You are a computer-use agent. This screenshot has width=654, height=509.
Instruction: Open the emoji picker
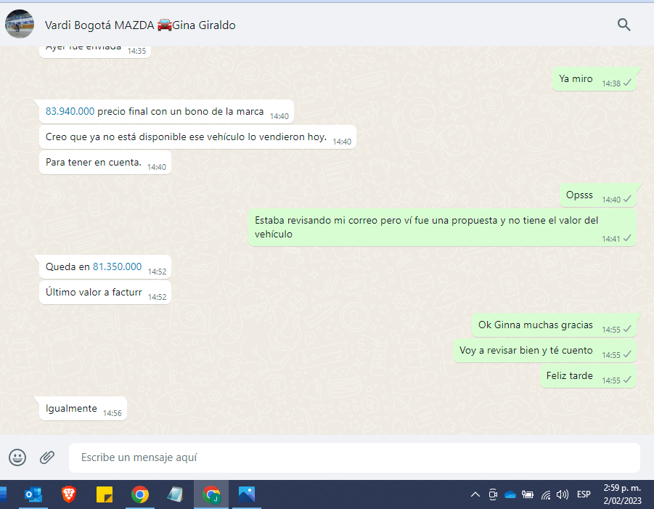(x=17, y=457)
